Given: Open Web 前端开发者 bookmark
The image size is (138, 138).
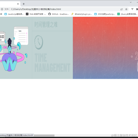Looking at the screenshot, I should (36, 14).
